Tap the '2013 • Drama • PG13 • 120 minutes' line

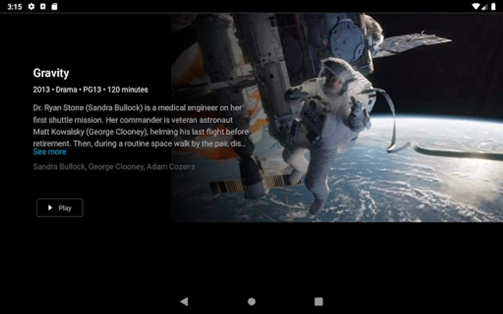(90, 90)
